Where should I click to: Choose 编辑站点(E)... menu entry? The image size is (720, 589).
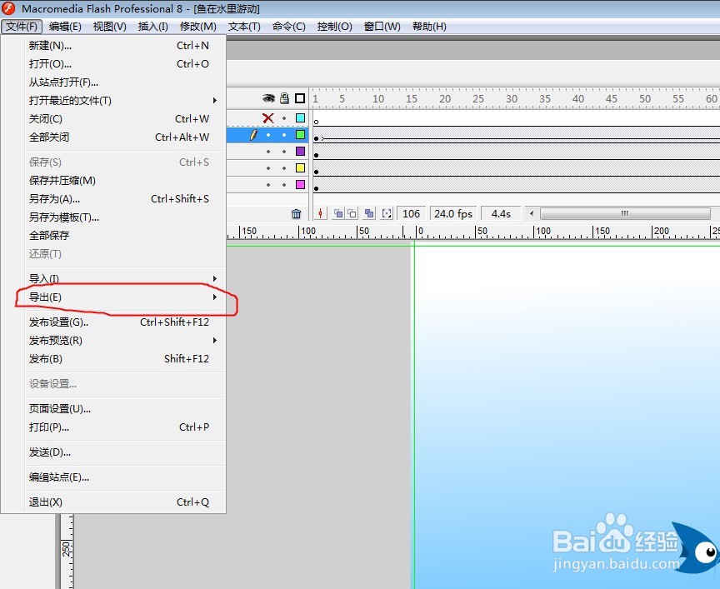[124, 477]
